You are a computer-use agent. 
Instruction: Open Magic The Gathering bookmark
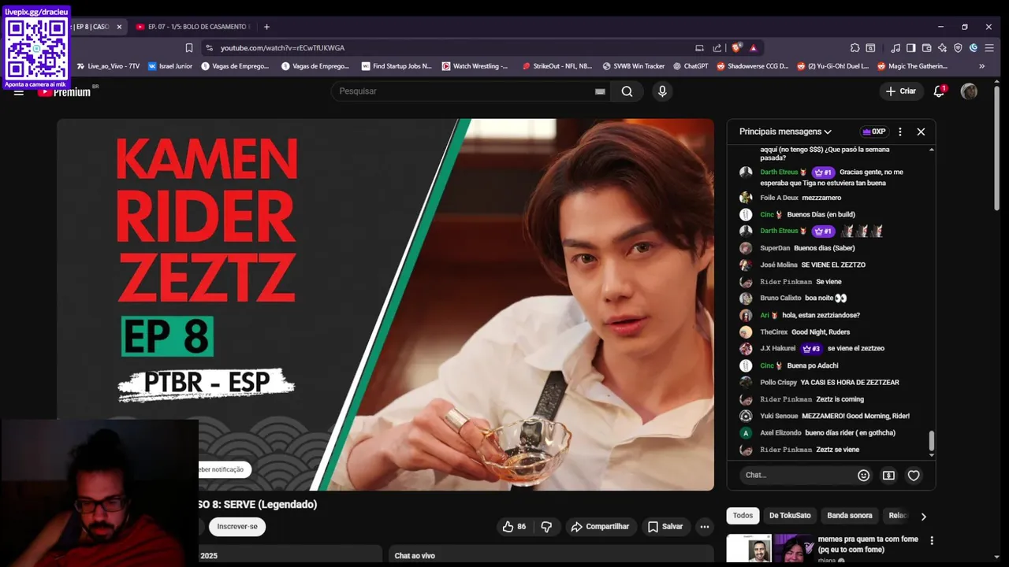pyautogui.click(x=913, y=66)
